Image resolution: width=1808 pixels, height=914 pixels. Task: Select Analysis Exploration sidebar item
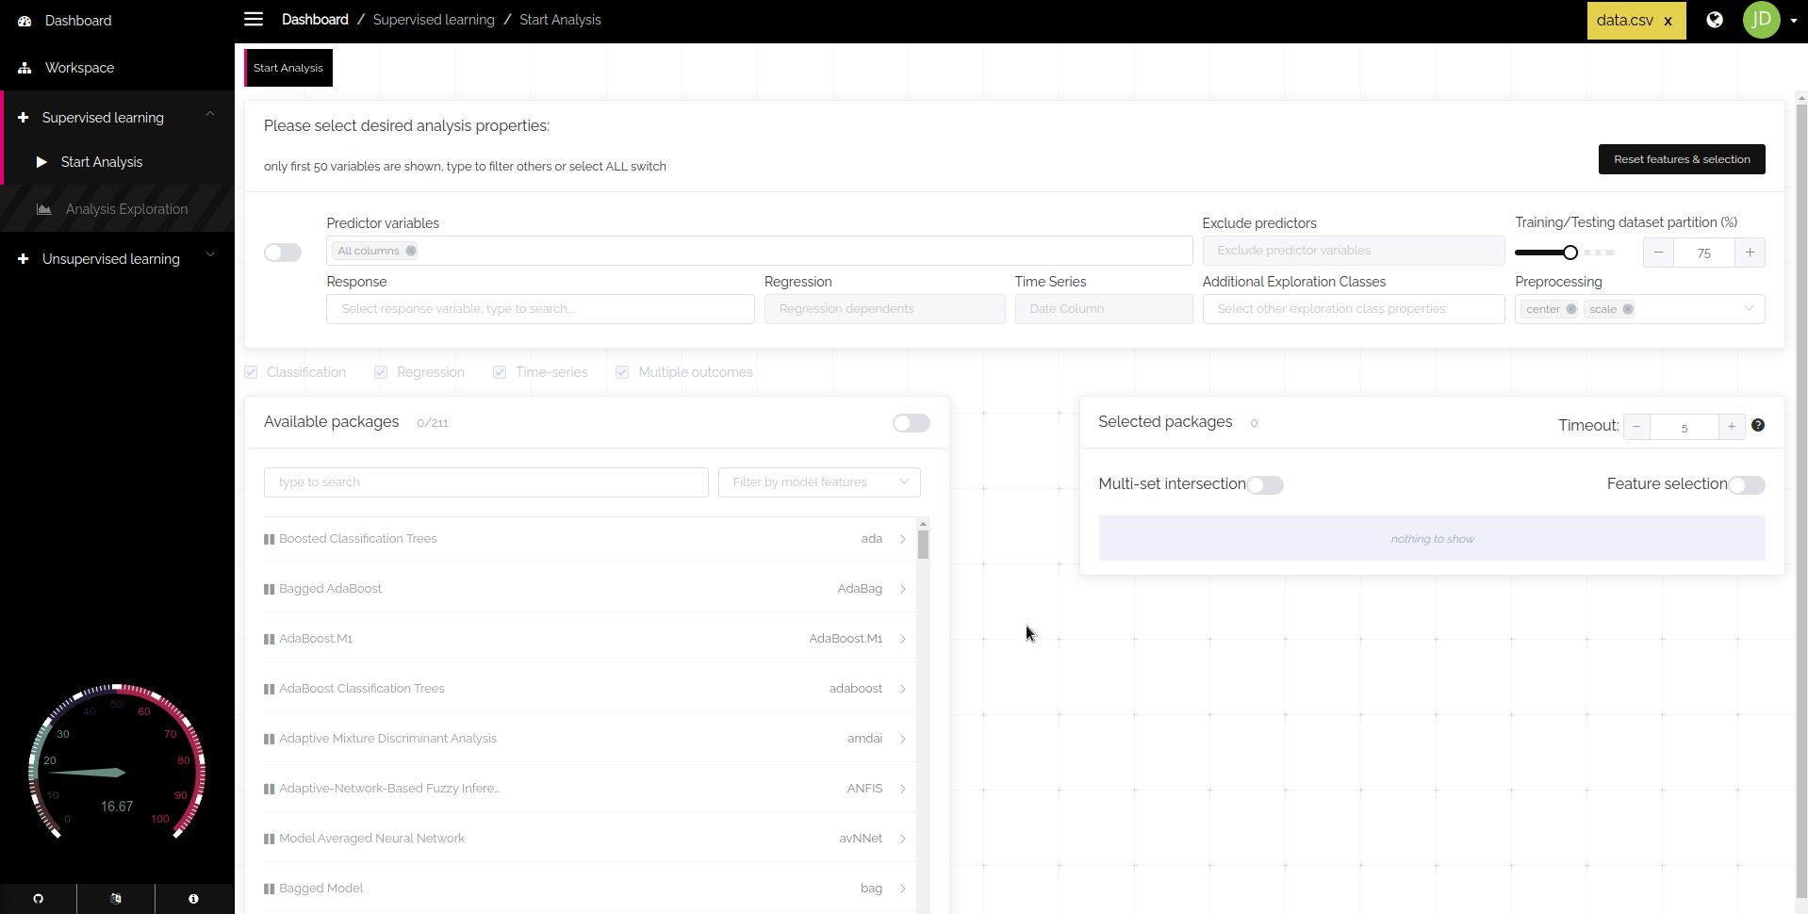117,209
